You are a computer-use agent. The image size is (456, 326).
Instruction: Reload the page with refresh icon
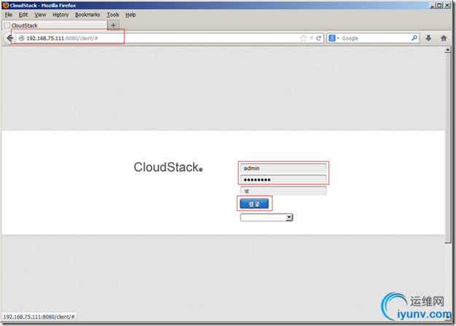pos(319,38)
